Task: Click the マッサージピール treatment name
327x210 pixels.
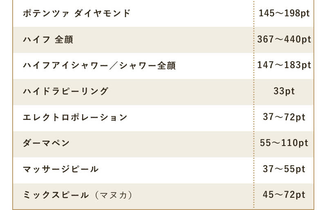Action: (x=60, y=169)
